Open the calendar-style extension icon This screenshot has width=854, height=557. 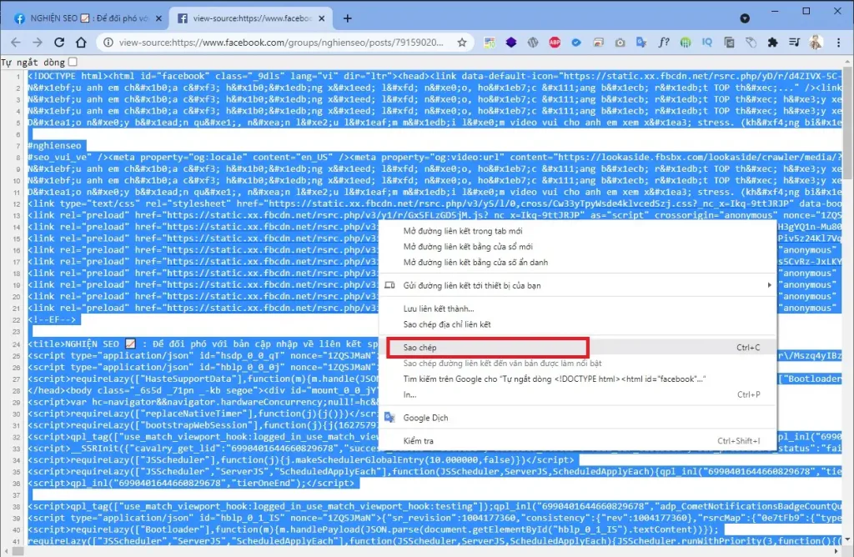[489, 42]
